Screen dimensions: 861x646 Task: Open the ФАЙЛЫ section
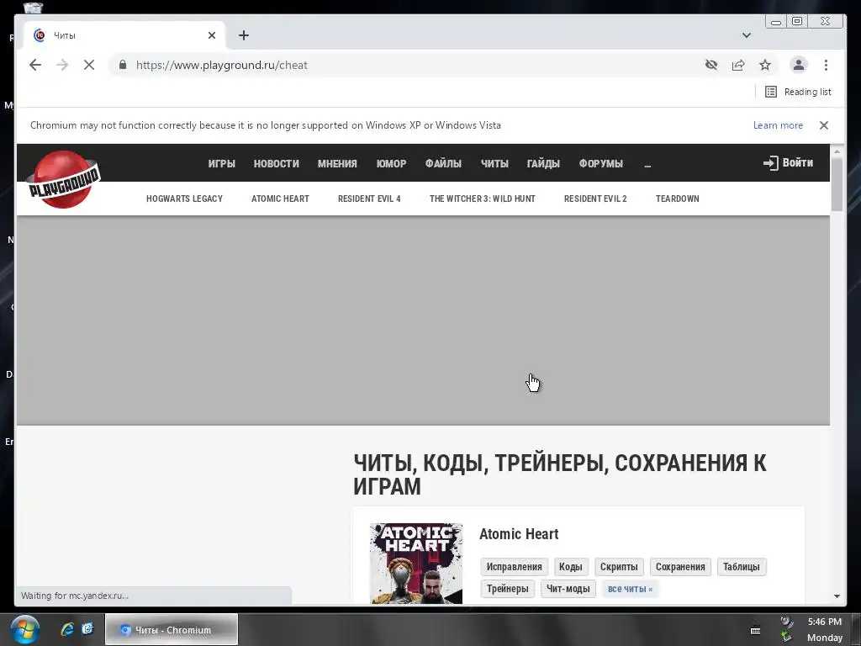443,164
